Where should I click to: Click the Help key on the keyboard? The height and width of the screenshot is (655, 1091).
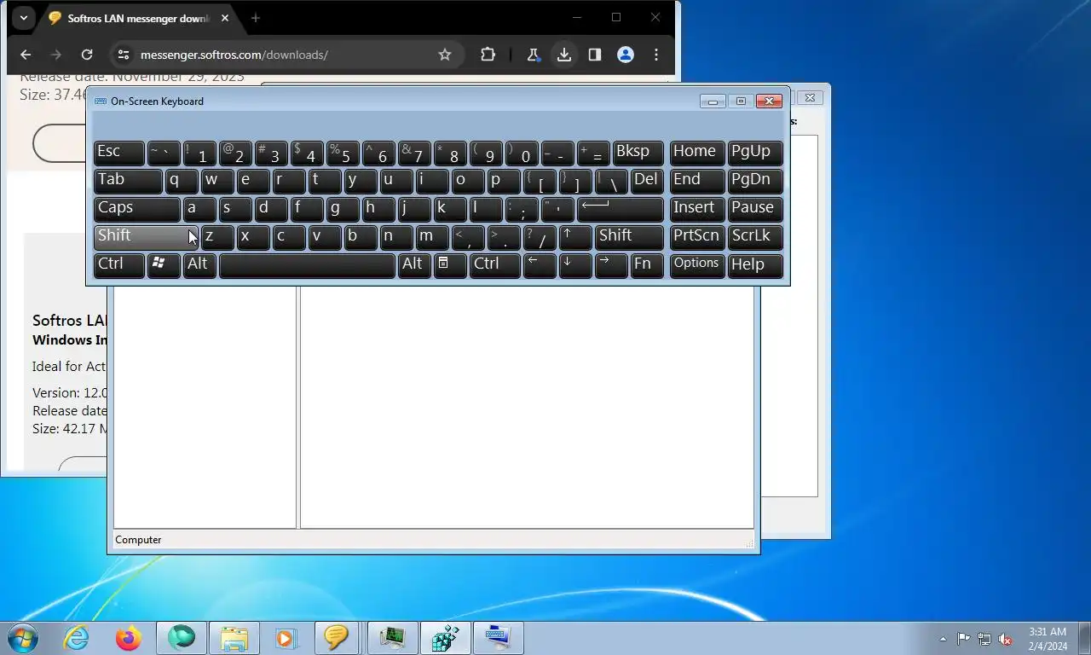tap(755, 265)
